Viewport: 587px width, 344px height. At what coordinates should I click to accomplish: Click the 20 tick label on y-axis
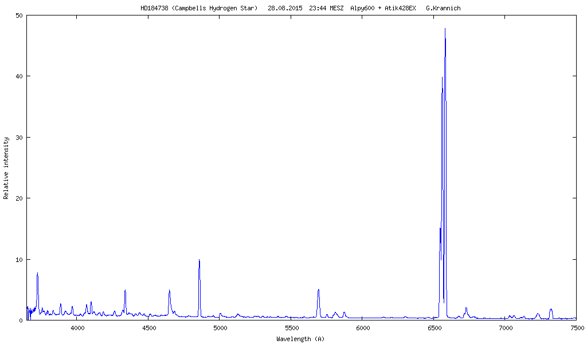pos(19,198)
